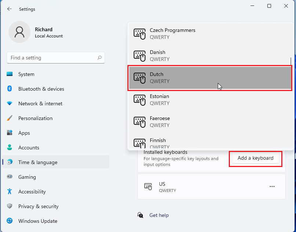Open the Gaming settings category
The width and height of the screenshot is (296, 232).
(x=27, y=177)
